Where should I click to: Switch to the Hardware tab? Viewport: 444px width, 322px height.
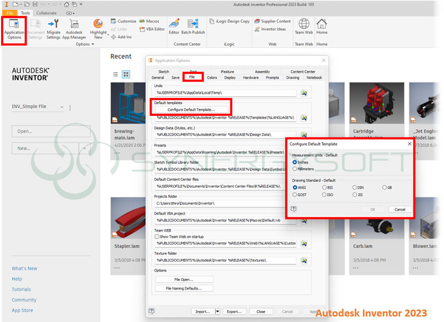[x=250, y=78]
